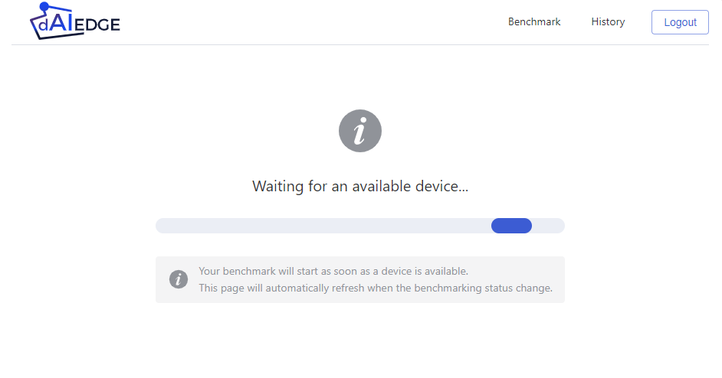Click the small info icon in notice box
Image resolution: width=722 pixels, height=378 pixels.
coord(179,279)
